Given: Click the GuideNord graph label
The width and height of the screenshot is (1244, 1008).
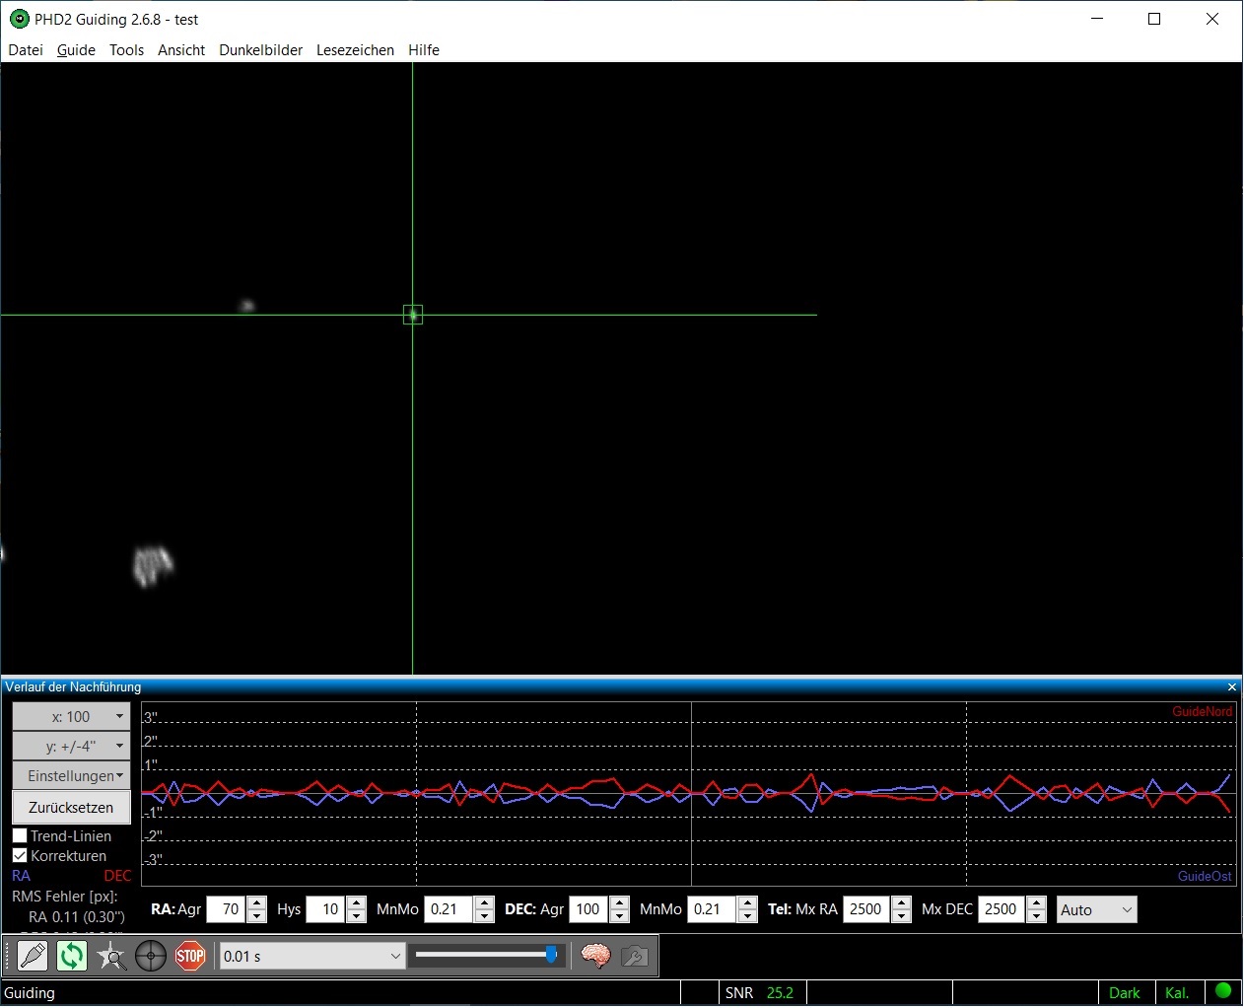Looking at the screenshot, I should coord(1202,711).
